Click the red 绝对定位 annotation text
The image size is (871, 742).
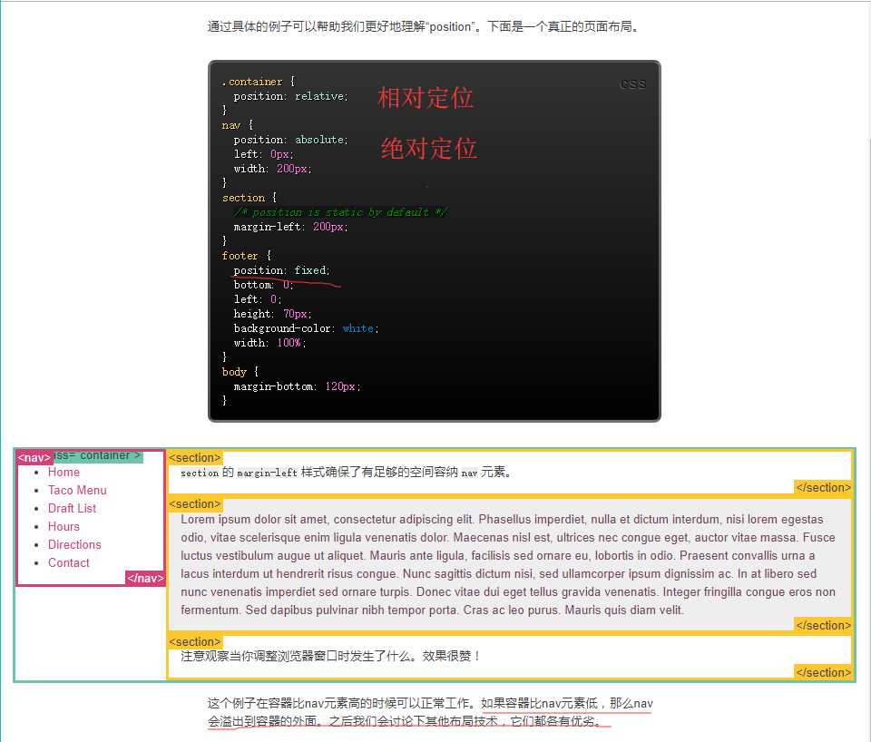tap(429, 148)
